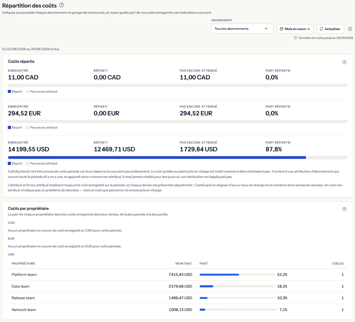Click the help icon beside Répartition des coûts title

(x=61, y=5)
